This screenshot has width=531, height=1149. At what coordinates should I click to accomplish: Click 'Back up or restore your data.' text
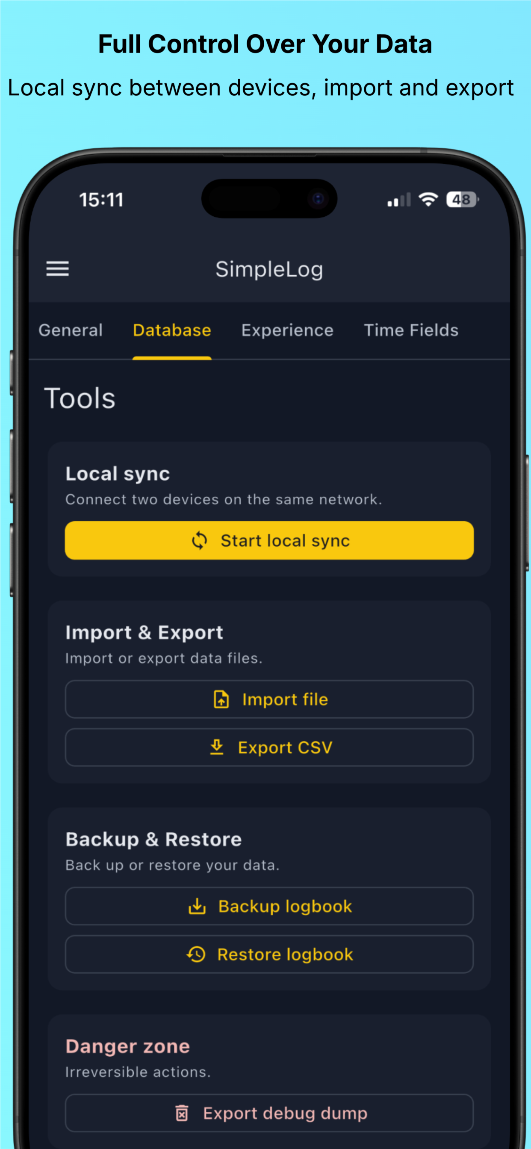172,865
